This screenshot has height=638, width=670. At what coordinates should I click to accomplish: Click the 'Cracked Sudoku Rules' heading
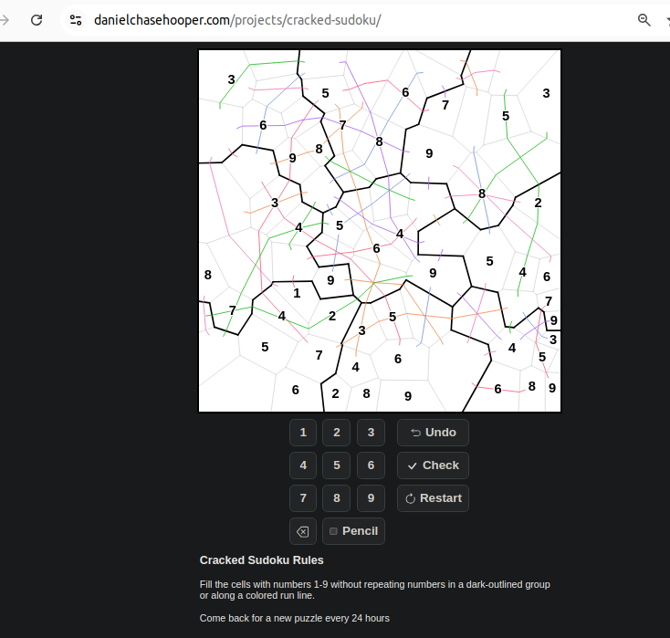pyautogui.click(x=261, y=560)
